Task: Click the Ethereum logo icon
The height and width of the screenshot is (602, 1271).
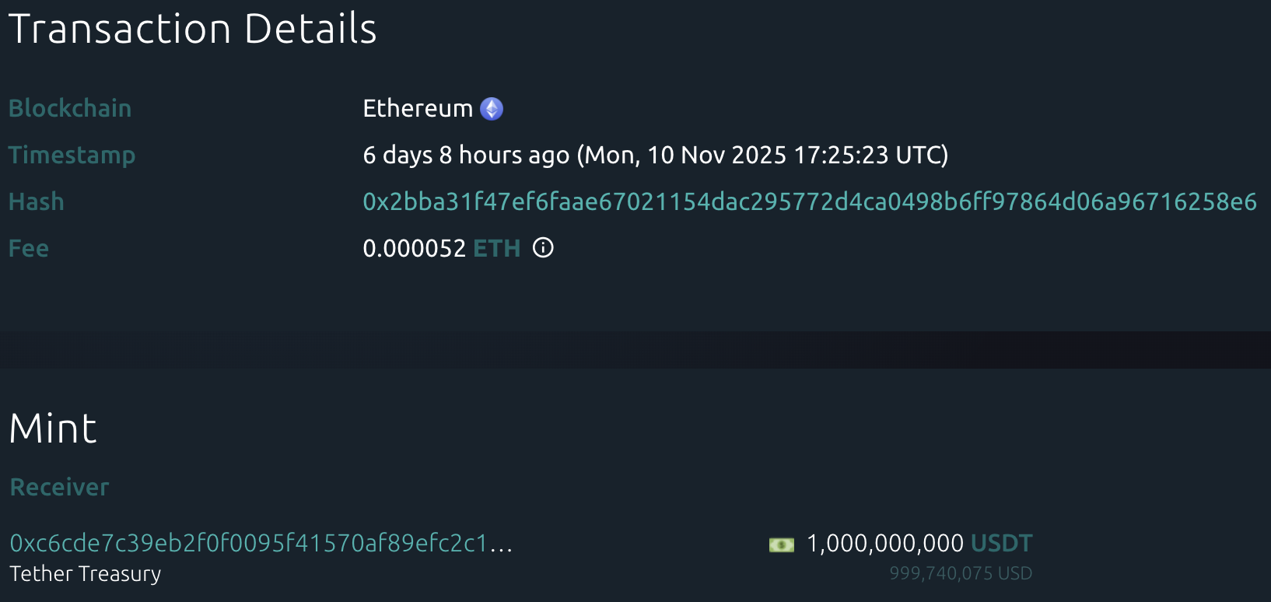Action: point(492,109)
